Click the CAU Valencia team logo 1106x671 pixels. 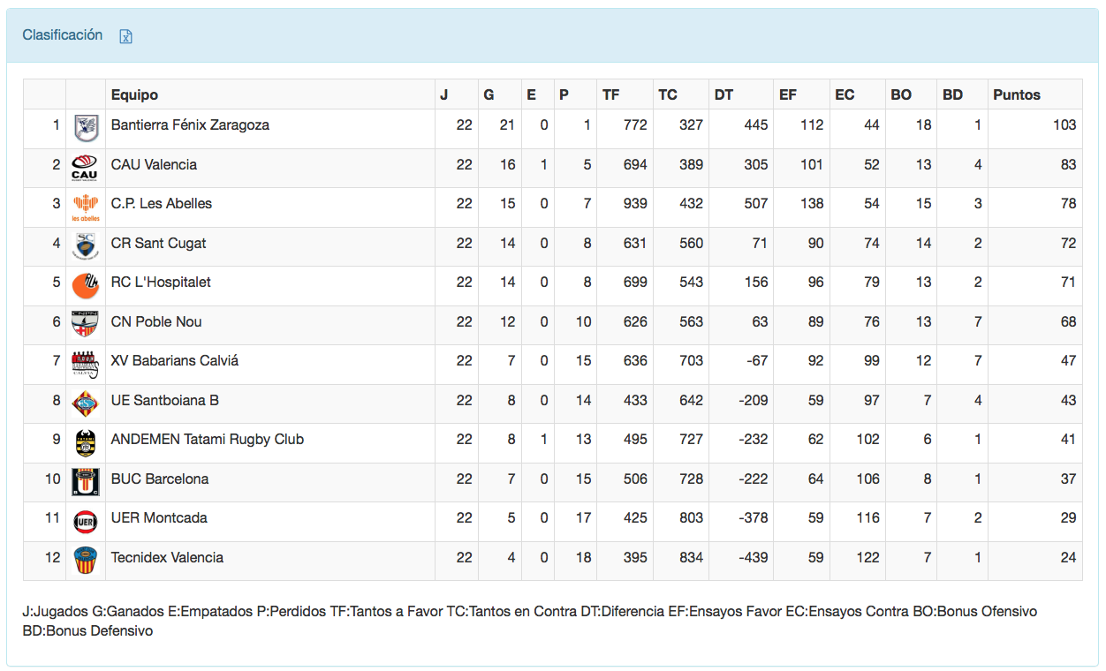85,166
